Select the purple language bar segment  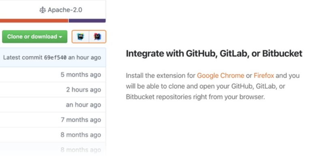point(87,21)
